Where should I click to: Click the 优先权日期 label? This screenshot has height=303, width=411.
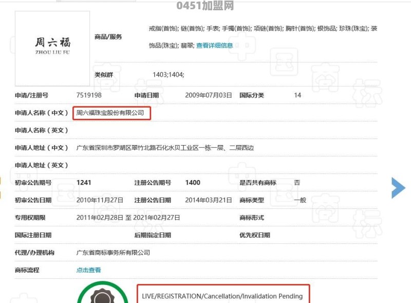coord(255,235)
